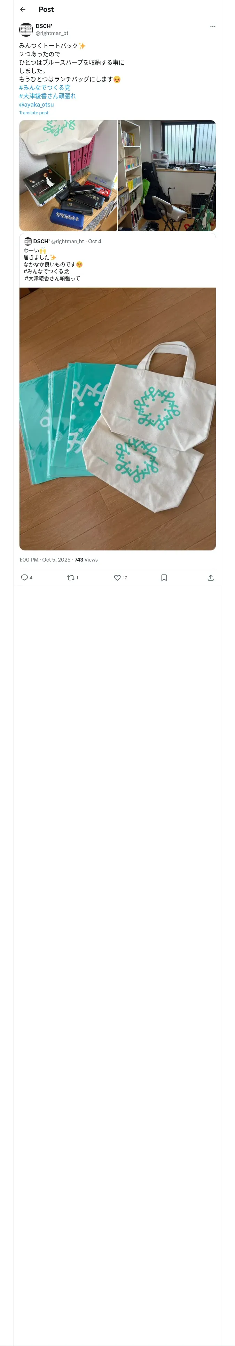Open the three-dot more options menu
235x1346 pixels.
213,26
